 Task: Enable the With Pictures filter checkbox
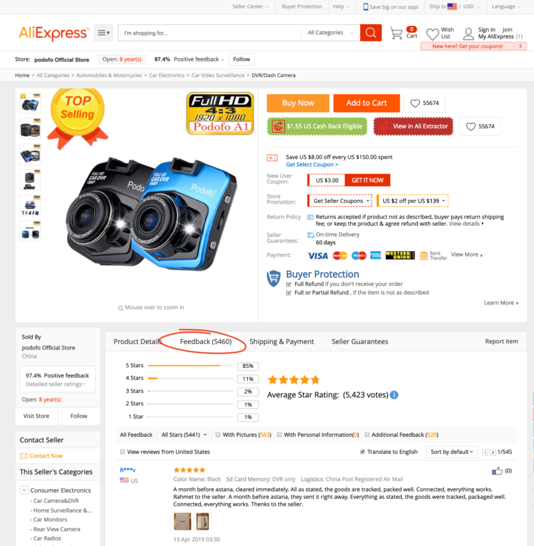218,435
